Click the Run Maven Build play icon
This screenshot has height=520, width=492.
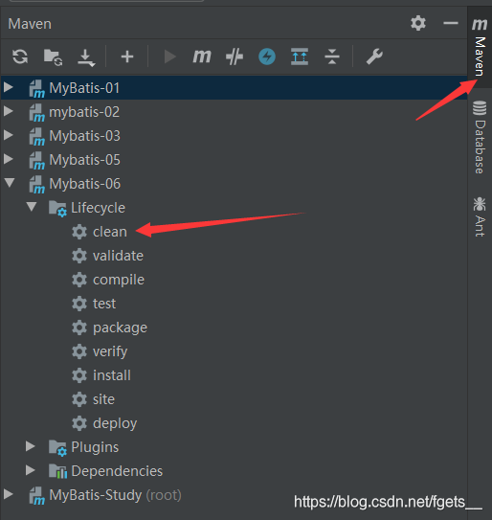pyautogui.click(x=170, y=57)
